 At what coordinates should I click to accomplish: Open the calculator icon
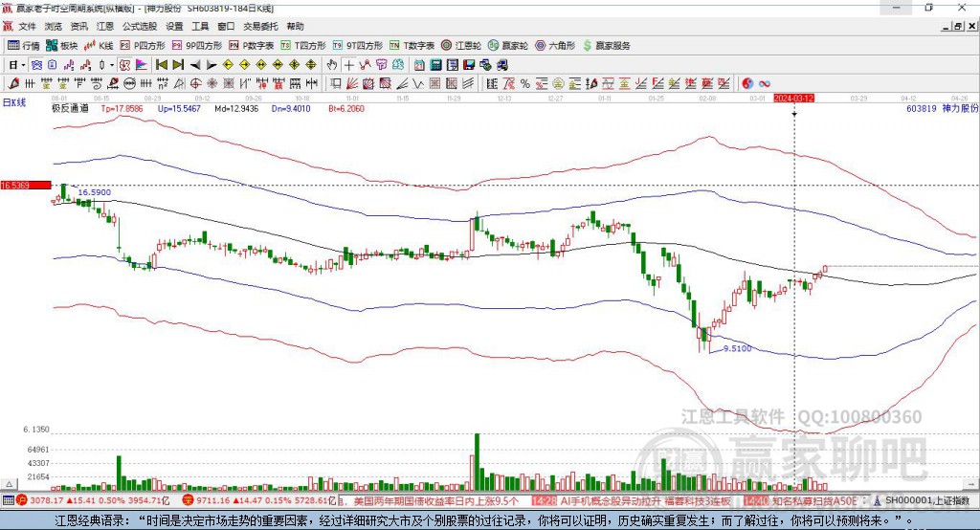(436, 65)
